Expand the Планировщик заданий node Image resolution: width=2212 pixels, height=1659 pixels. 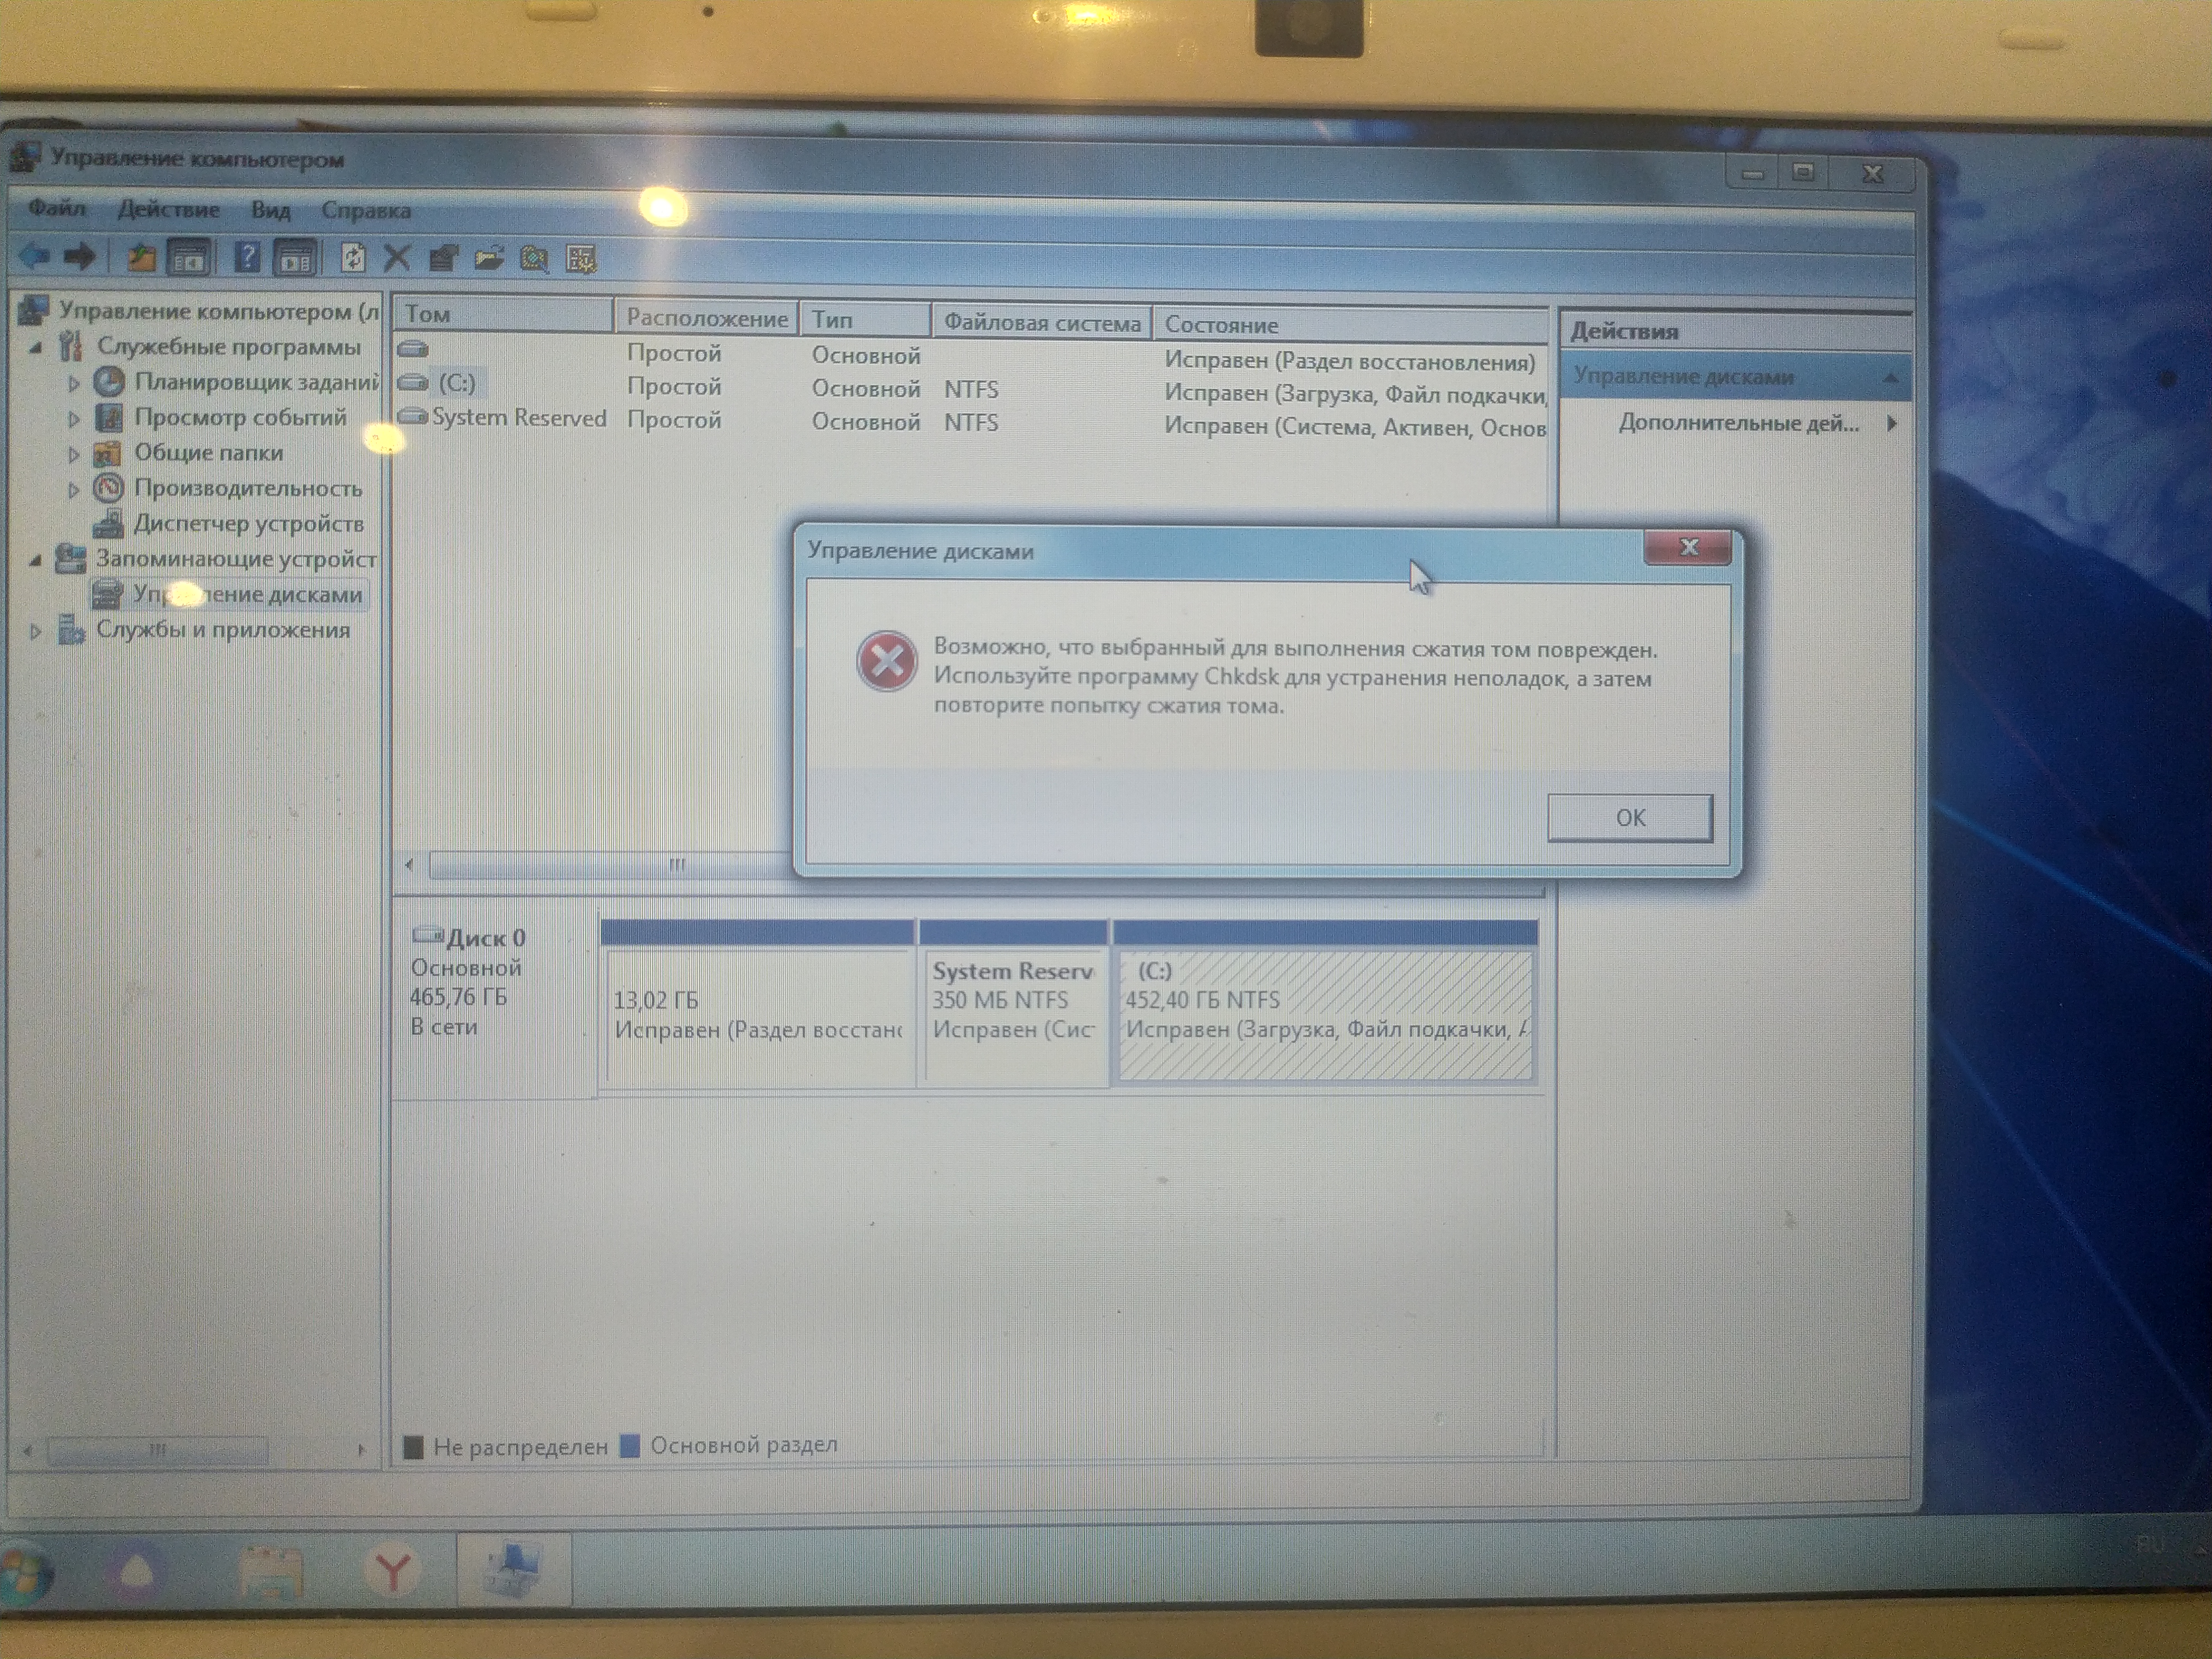[x=73, y=383]
